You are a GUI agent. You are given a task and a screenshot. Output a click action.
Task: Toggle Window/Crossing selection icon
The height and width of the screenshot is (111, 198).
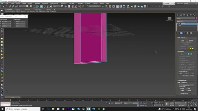37,6
